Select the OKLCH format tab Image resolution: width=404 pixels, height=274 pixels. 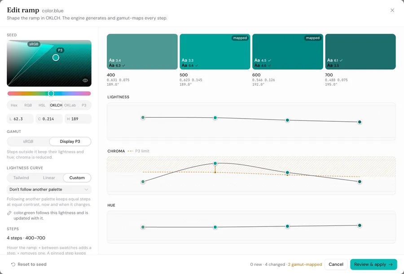pyautogui.click(x=56, y=105)
